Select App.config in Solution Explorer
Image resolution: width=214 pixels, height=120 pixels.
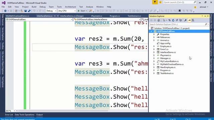tap(165, 43)
